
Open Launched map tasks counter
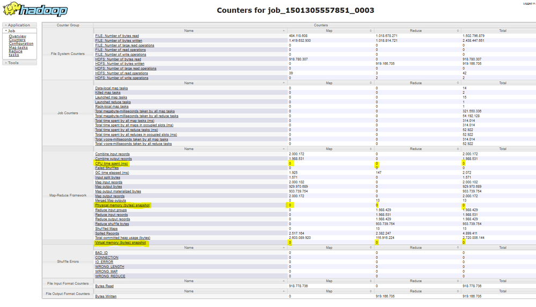(x=111, y=98)
